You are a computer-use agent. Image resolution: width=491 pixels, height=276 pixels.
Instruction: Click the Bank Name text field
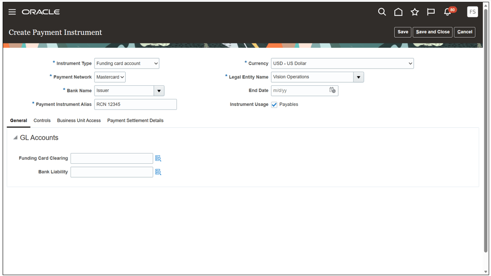click(124, 91)
